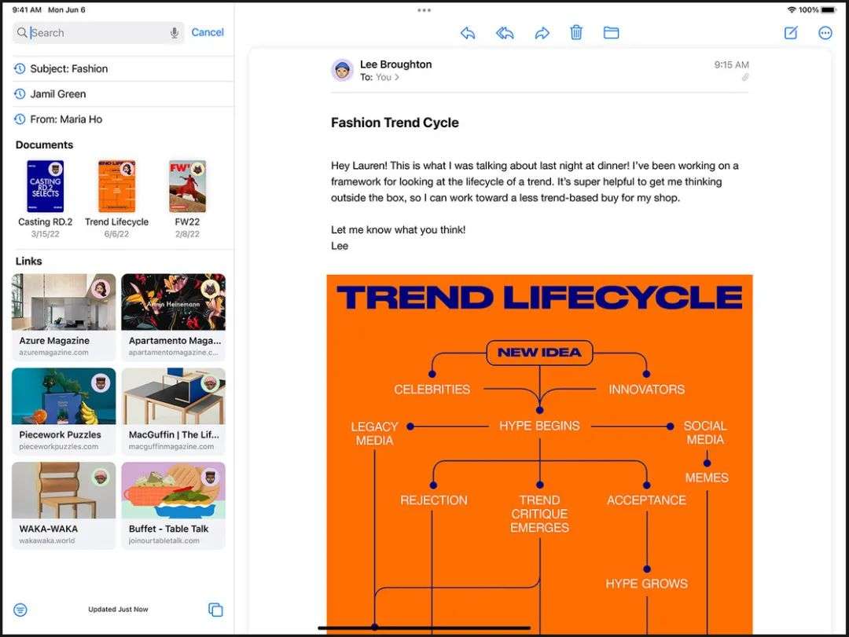Screen dimensions: 849x637
Task: Click recent-search clock icon beside Subject: Fashion
Action: pyautogui.click(x=20, y=69)
